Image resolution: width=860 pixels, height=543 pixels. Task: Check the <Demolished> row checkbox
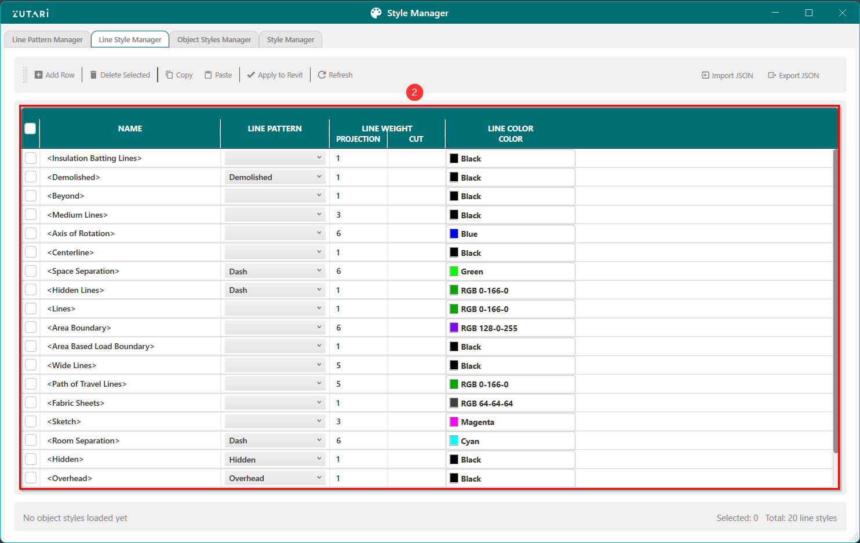pyautogui.click(x=31, y=177)
